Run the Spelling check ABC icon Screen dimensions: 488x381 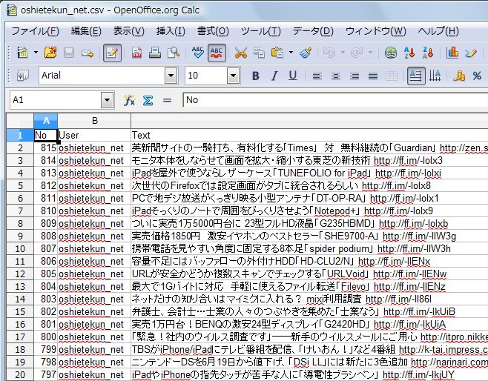197,52
